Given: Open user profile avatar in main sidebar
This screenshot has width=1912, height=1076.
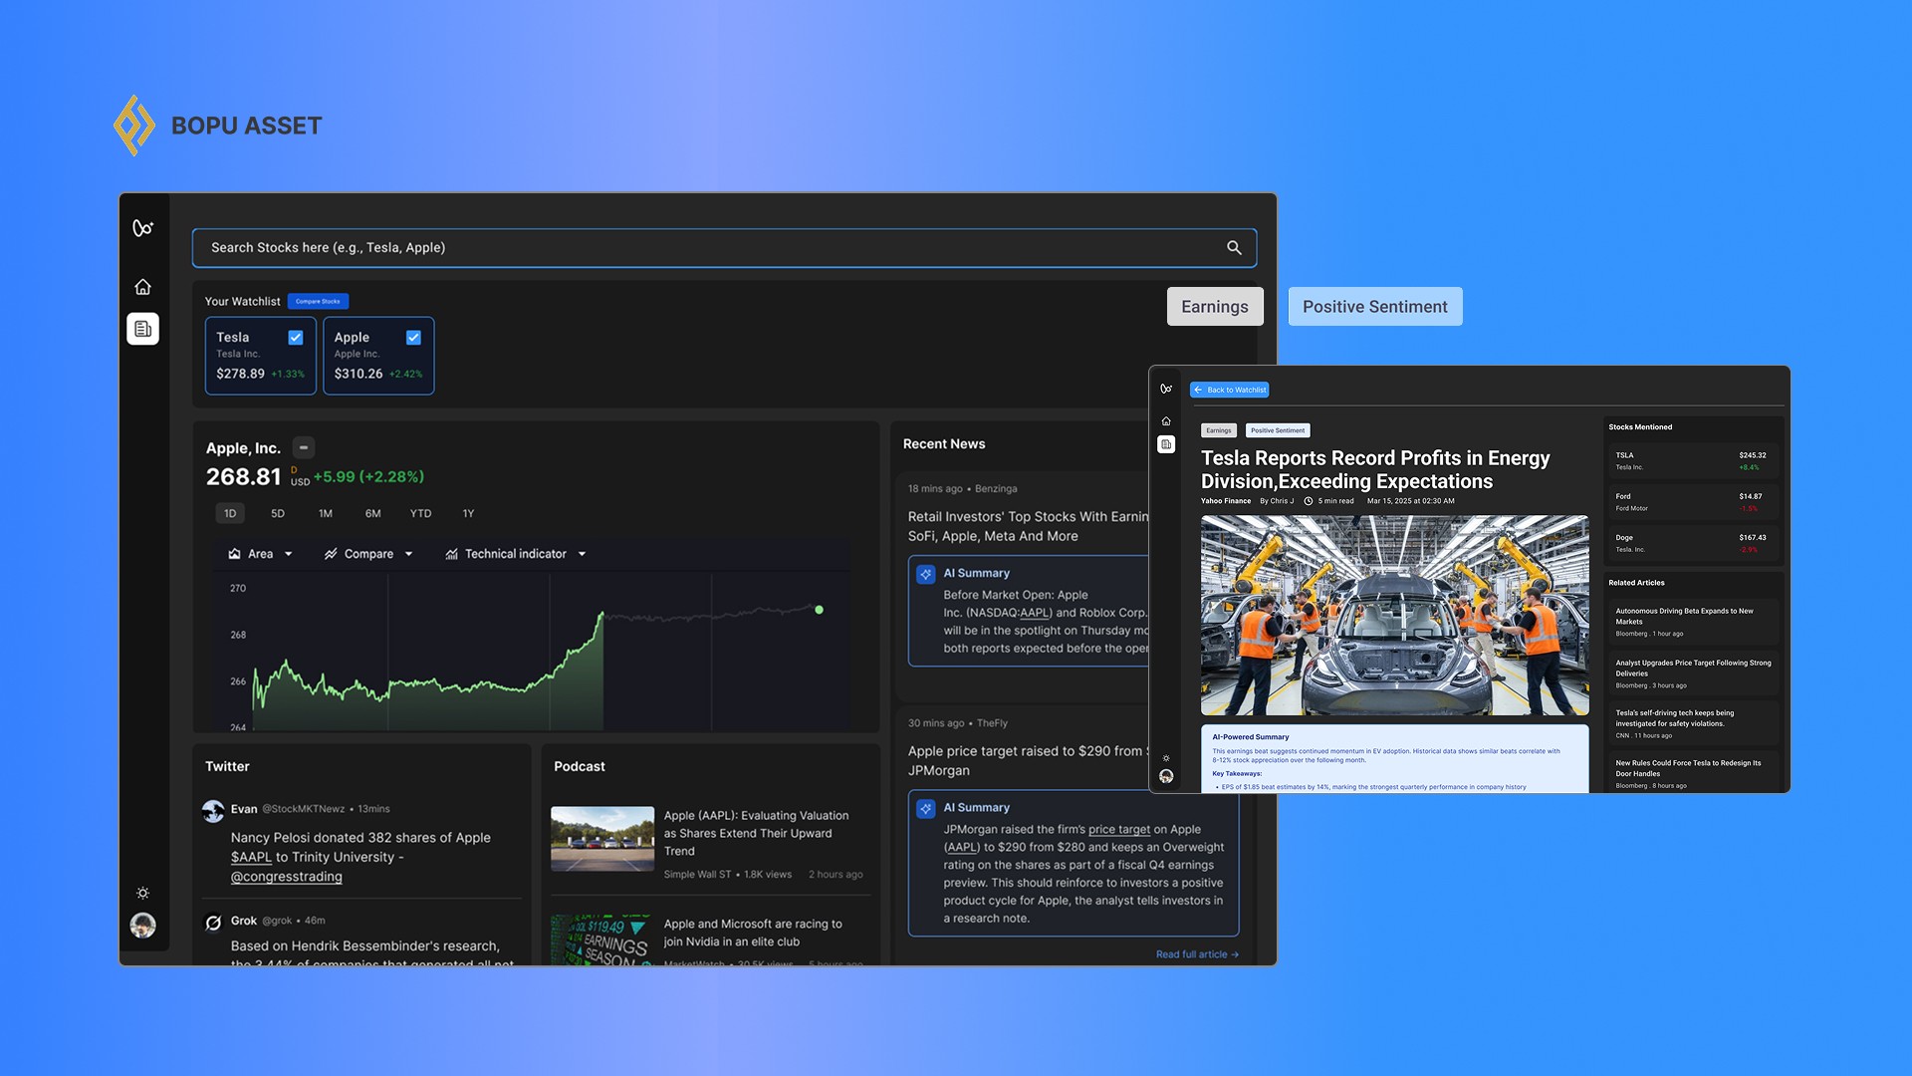Looking at the screenshot, I should pyautogui.click(x=142, y=926).
